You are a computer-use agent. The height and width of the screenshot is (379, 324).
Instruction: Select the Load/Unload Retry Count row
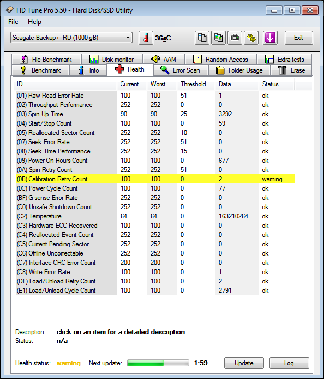coord(155,281)
